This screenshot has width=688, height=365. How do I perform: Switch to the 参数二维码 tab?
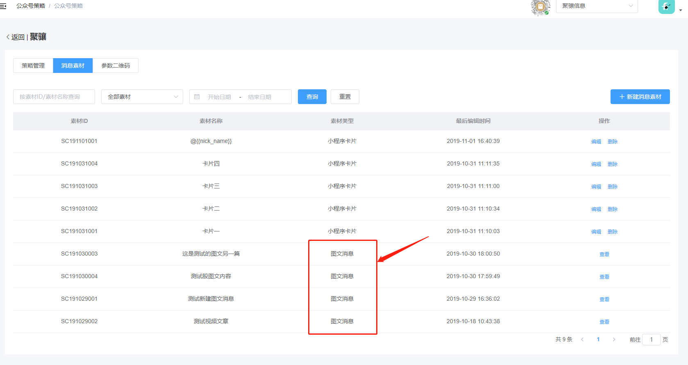[x=116, y=66]
